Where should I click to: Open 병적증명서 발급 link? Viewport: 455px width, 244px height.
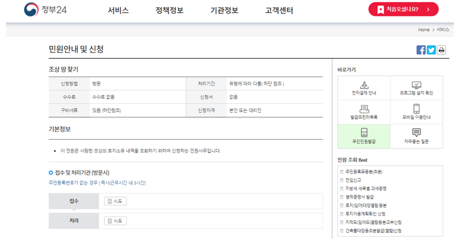[359, 197]
